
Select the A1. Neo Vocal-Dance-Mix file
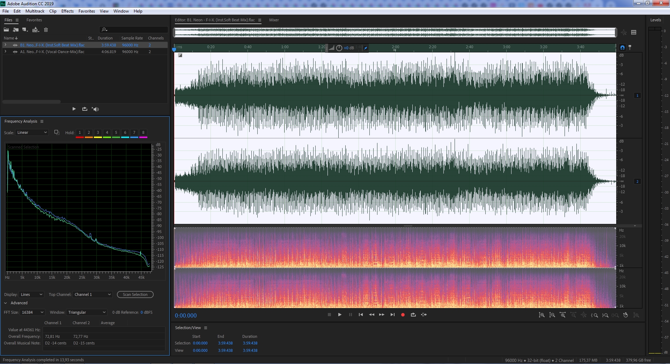[52, 52]
